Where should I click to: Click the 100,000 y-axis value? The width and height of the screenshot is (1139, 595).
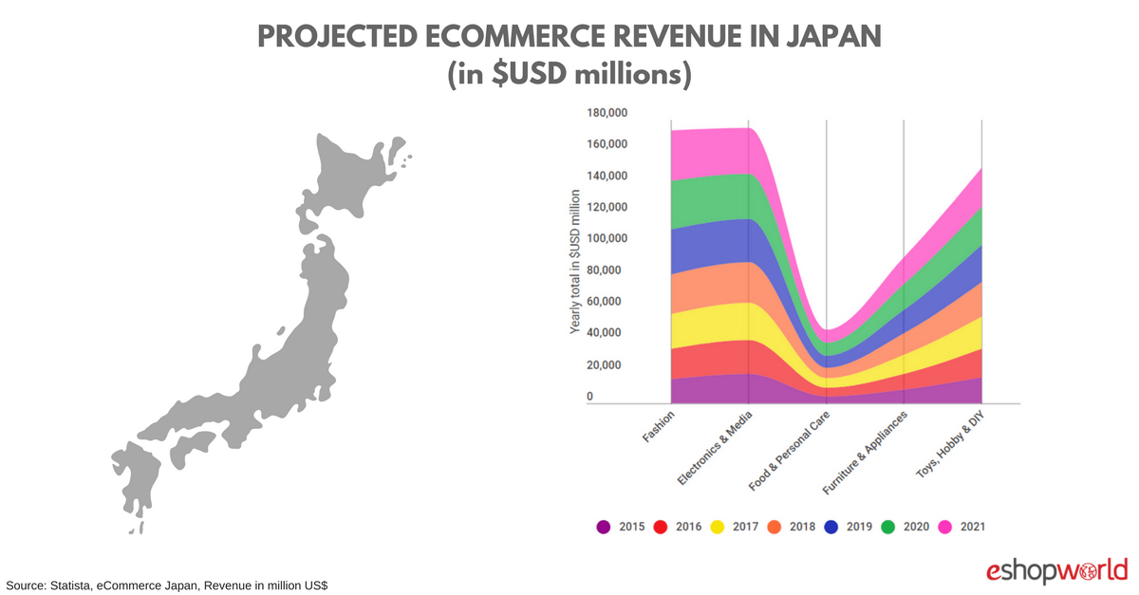click(x=606, y=238)
